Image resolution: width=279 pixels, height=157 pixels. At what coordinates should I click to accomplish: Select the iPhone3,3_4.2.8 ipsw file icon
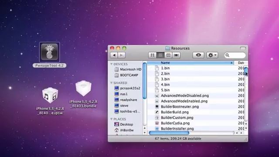click(x=50, y=95)
